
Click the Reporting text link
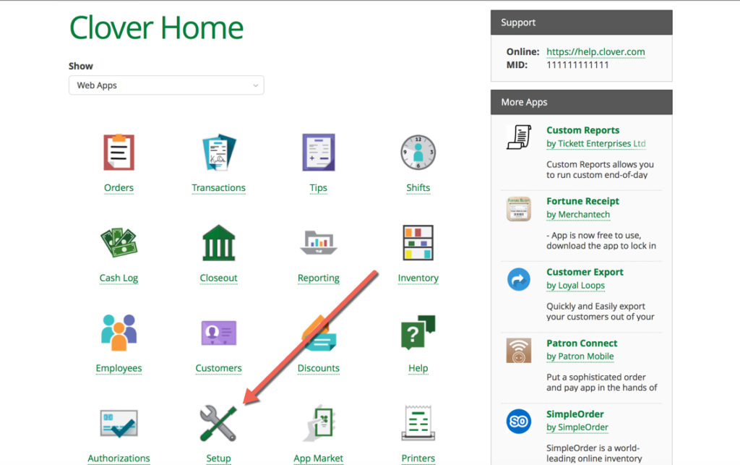[x=319, y=278]
